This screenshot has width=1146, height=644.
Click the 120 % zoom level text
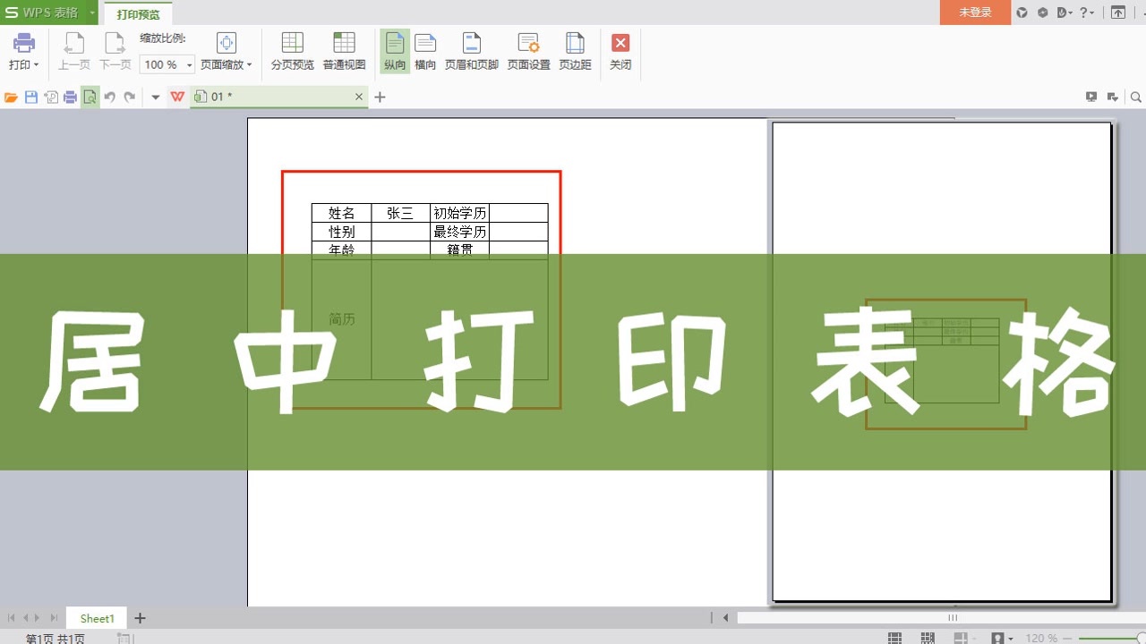tap(1040, 638)
